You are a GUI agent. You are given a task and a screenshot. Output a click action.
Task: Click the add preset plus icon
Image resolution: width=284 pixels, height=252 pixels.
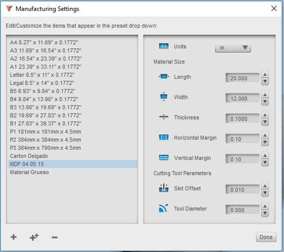click(x=14, y=237)
